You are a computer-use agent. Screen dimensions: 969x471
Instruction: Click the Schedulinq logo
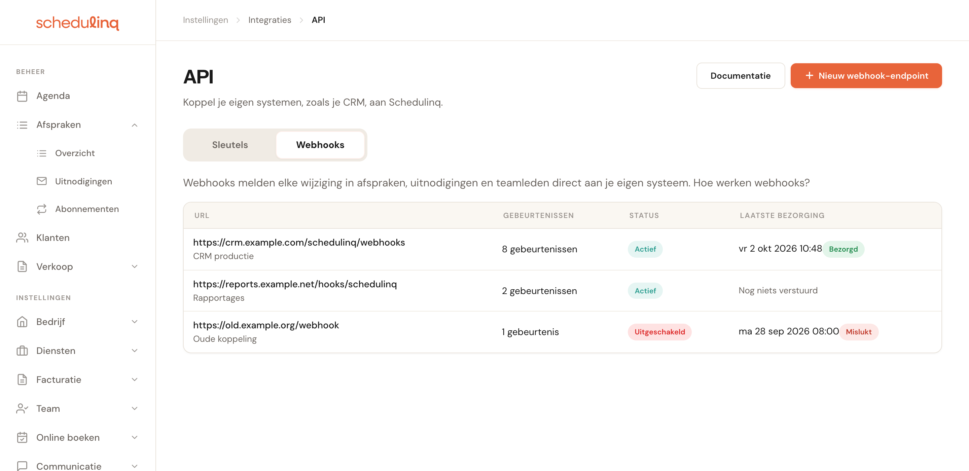[x=77, y=23]
